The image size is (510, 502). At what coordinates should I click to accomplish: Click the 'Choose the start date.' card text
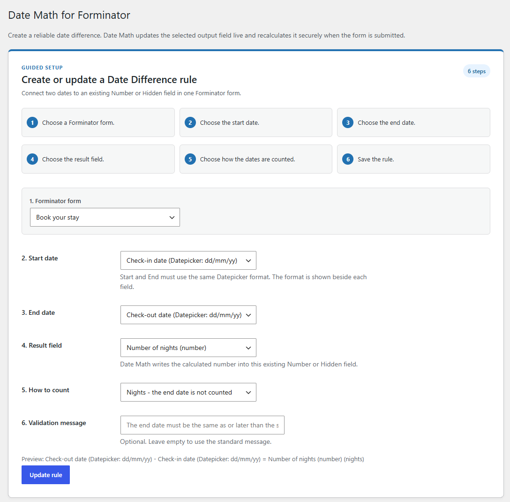point(229,123)
